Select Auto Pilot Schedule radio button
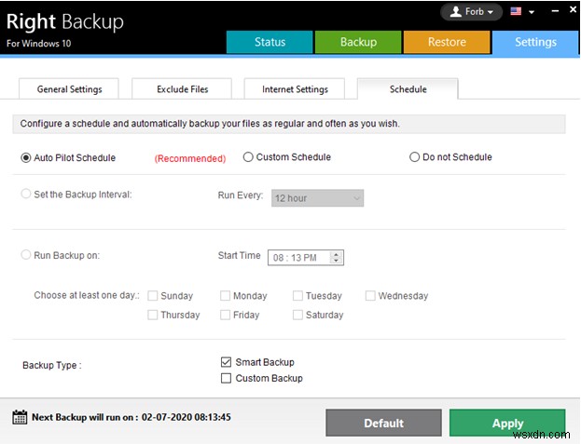581x444 pixels. point(25,158)
